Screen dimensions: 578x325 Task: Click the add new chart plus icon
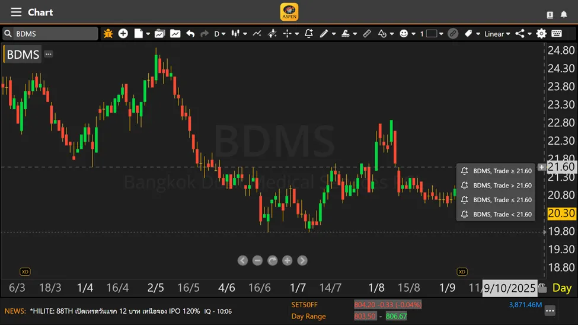pyautogui.click(x=123, y=34)
